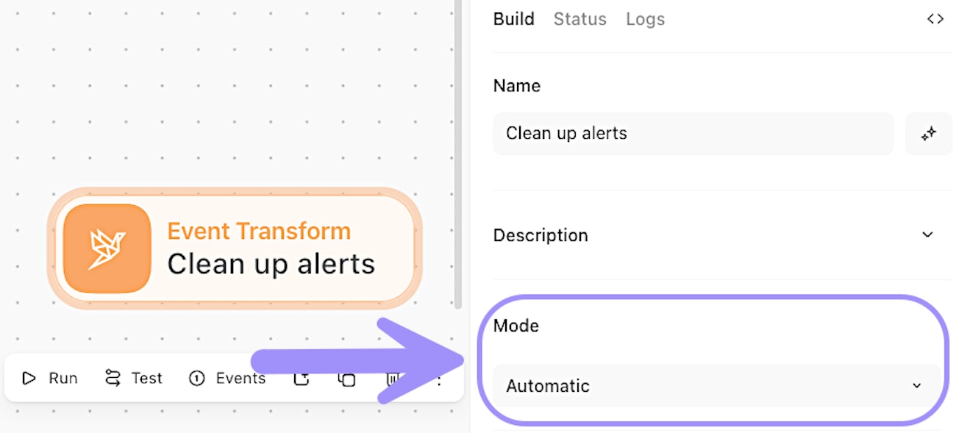The width and height of the screenshot is (956, 433).
Task: Click the orange Event Transform bird icon
Action: point(107,248)
